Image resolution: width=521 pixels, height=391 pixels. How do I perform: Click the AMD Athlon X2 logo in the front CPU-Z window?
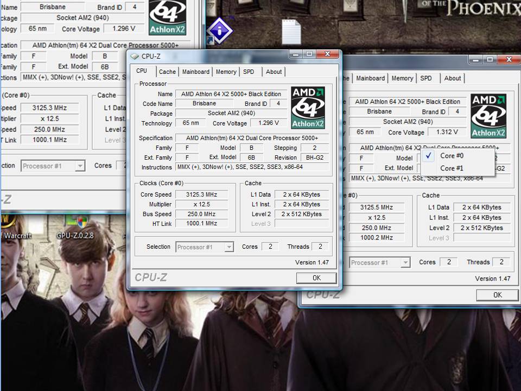coord(308,108)
